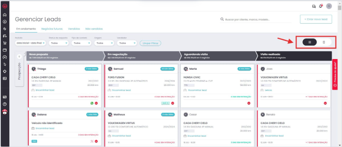Image resolution: width=342 pixels, height=147 pixels.
Task: Switch to the Não vendidos tab
Action: [94, 29]
